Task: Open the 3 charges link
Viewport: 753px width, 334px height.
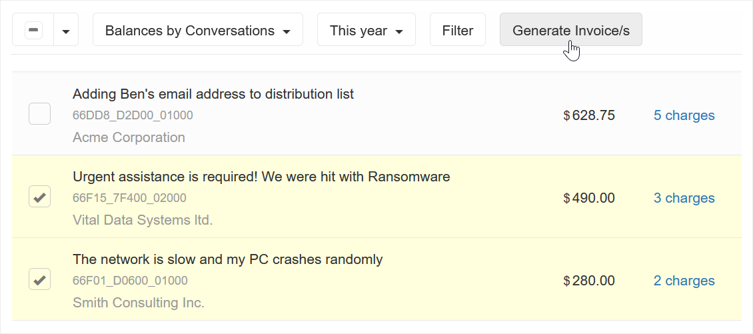Action: click(x=684, y=198)
